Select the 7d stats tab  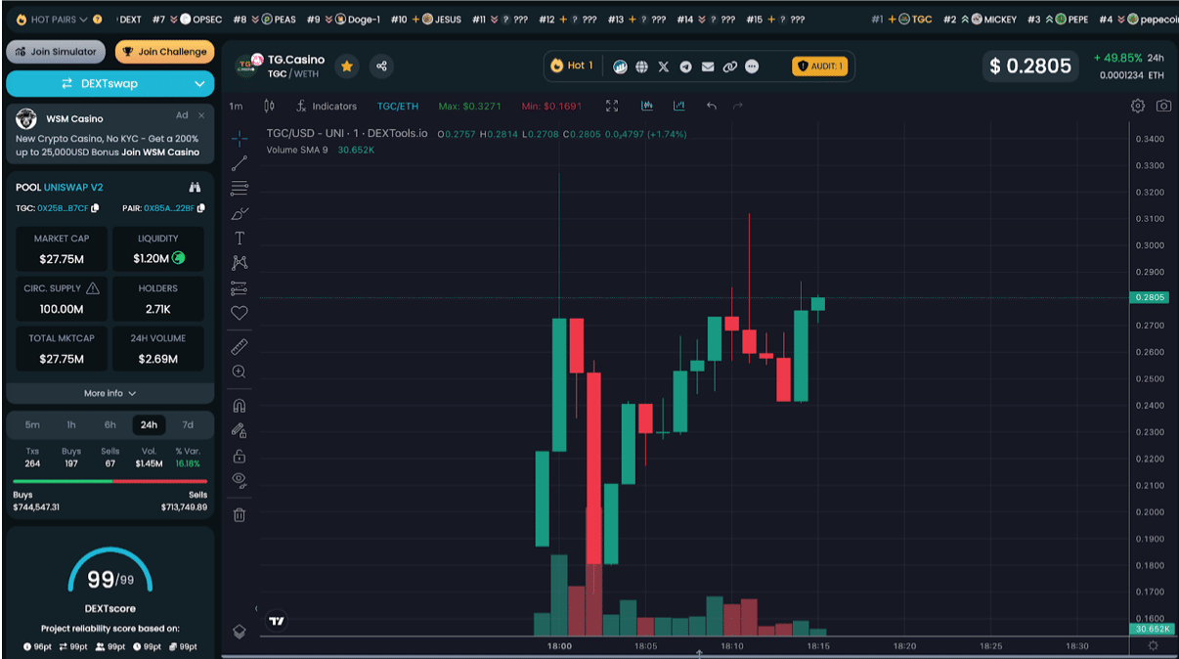188,425
